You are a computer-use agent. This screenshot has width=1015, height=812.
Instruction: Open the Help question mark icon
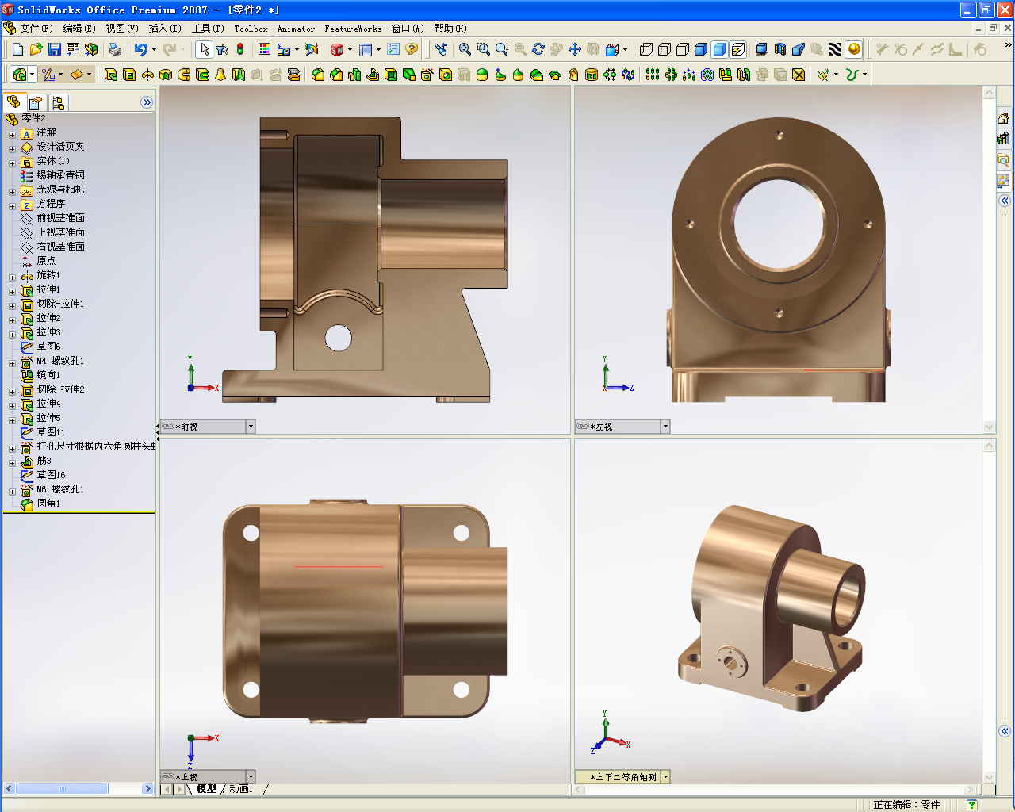point(412,49)
